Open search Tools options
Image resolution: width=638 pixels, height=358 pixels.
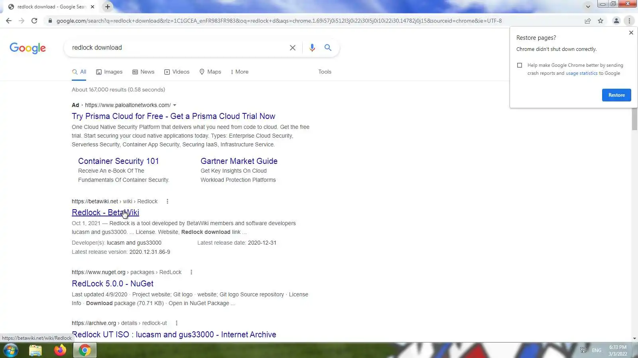coord(325,72)
